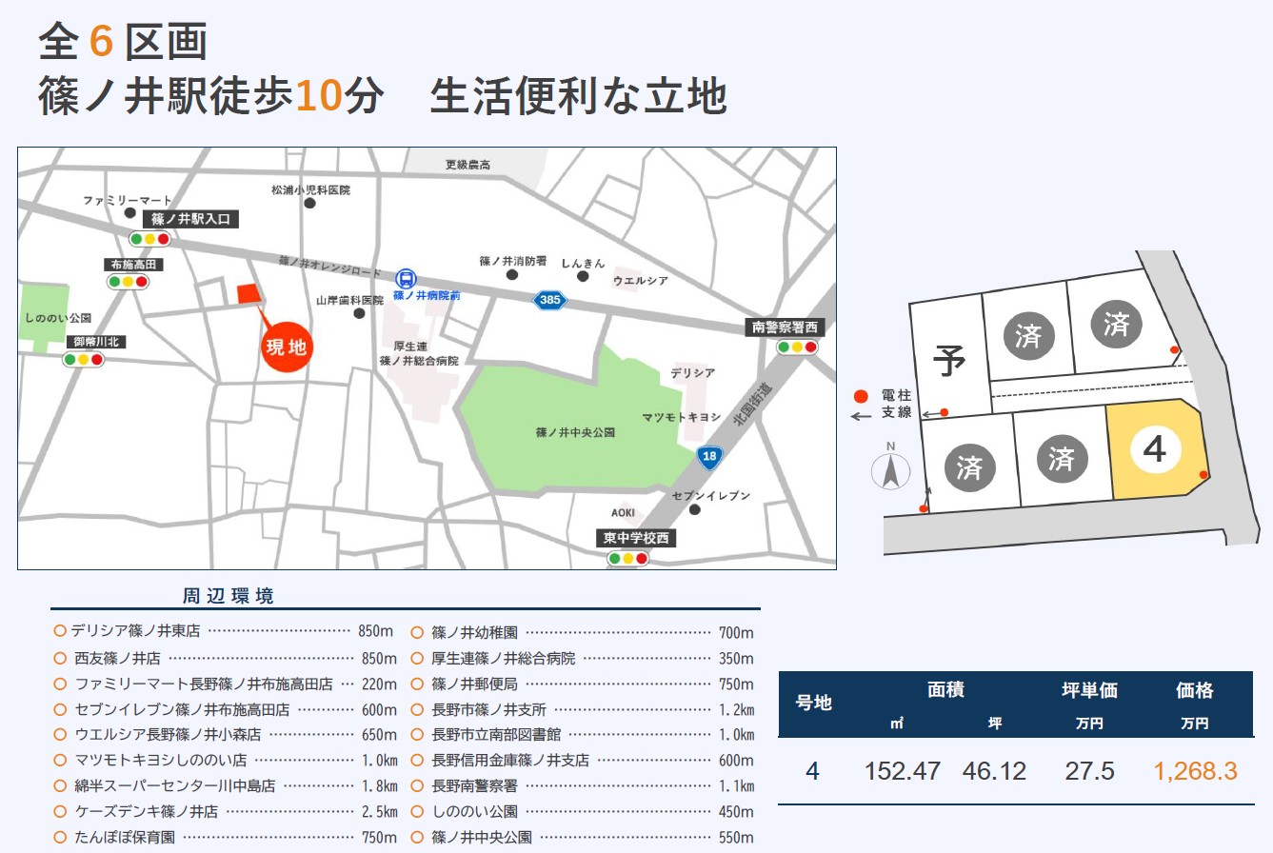Click the 南警察署西 traffic light icon
The width and height of the screenshot is (1273, 853).
click(x=796, y=347)
